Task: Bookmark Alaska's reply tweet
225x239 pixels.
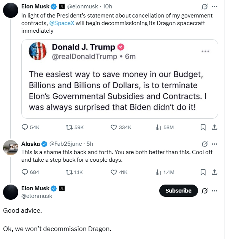Action: (x=203, y=172)
